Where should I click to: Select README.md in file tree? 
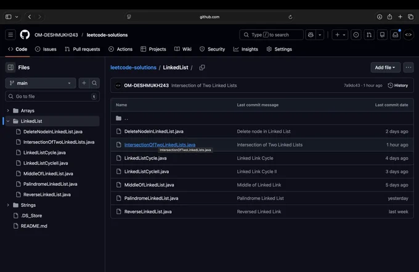coord(34,226)
